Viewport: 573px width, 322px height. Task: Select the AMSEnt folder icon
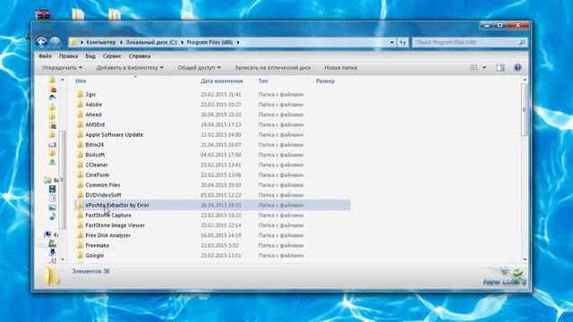click(80, 124)
